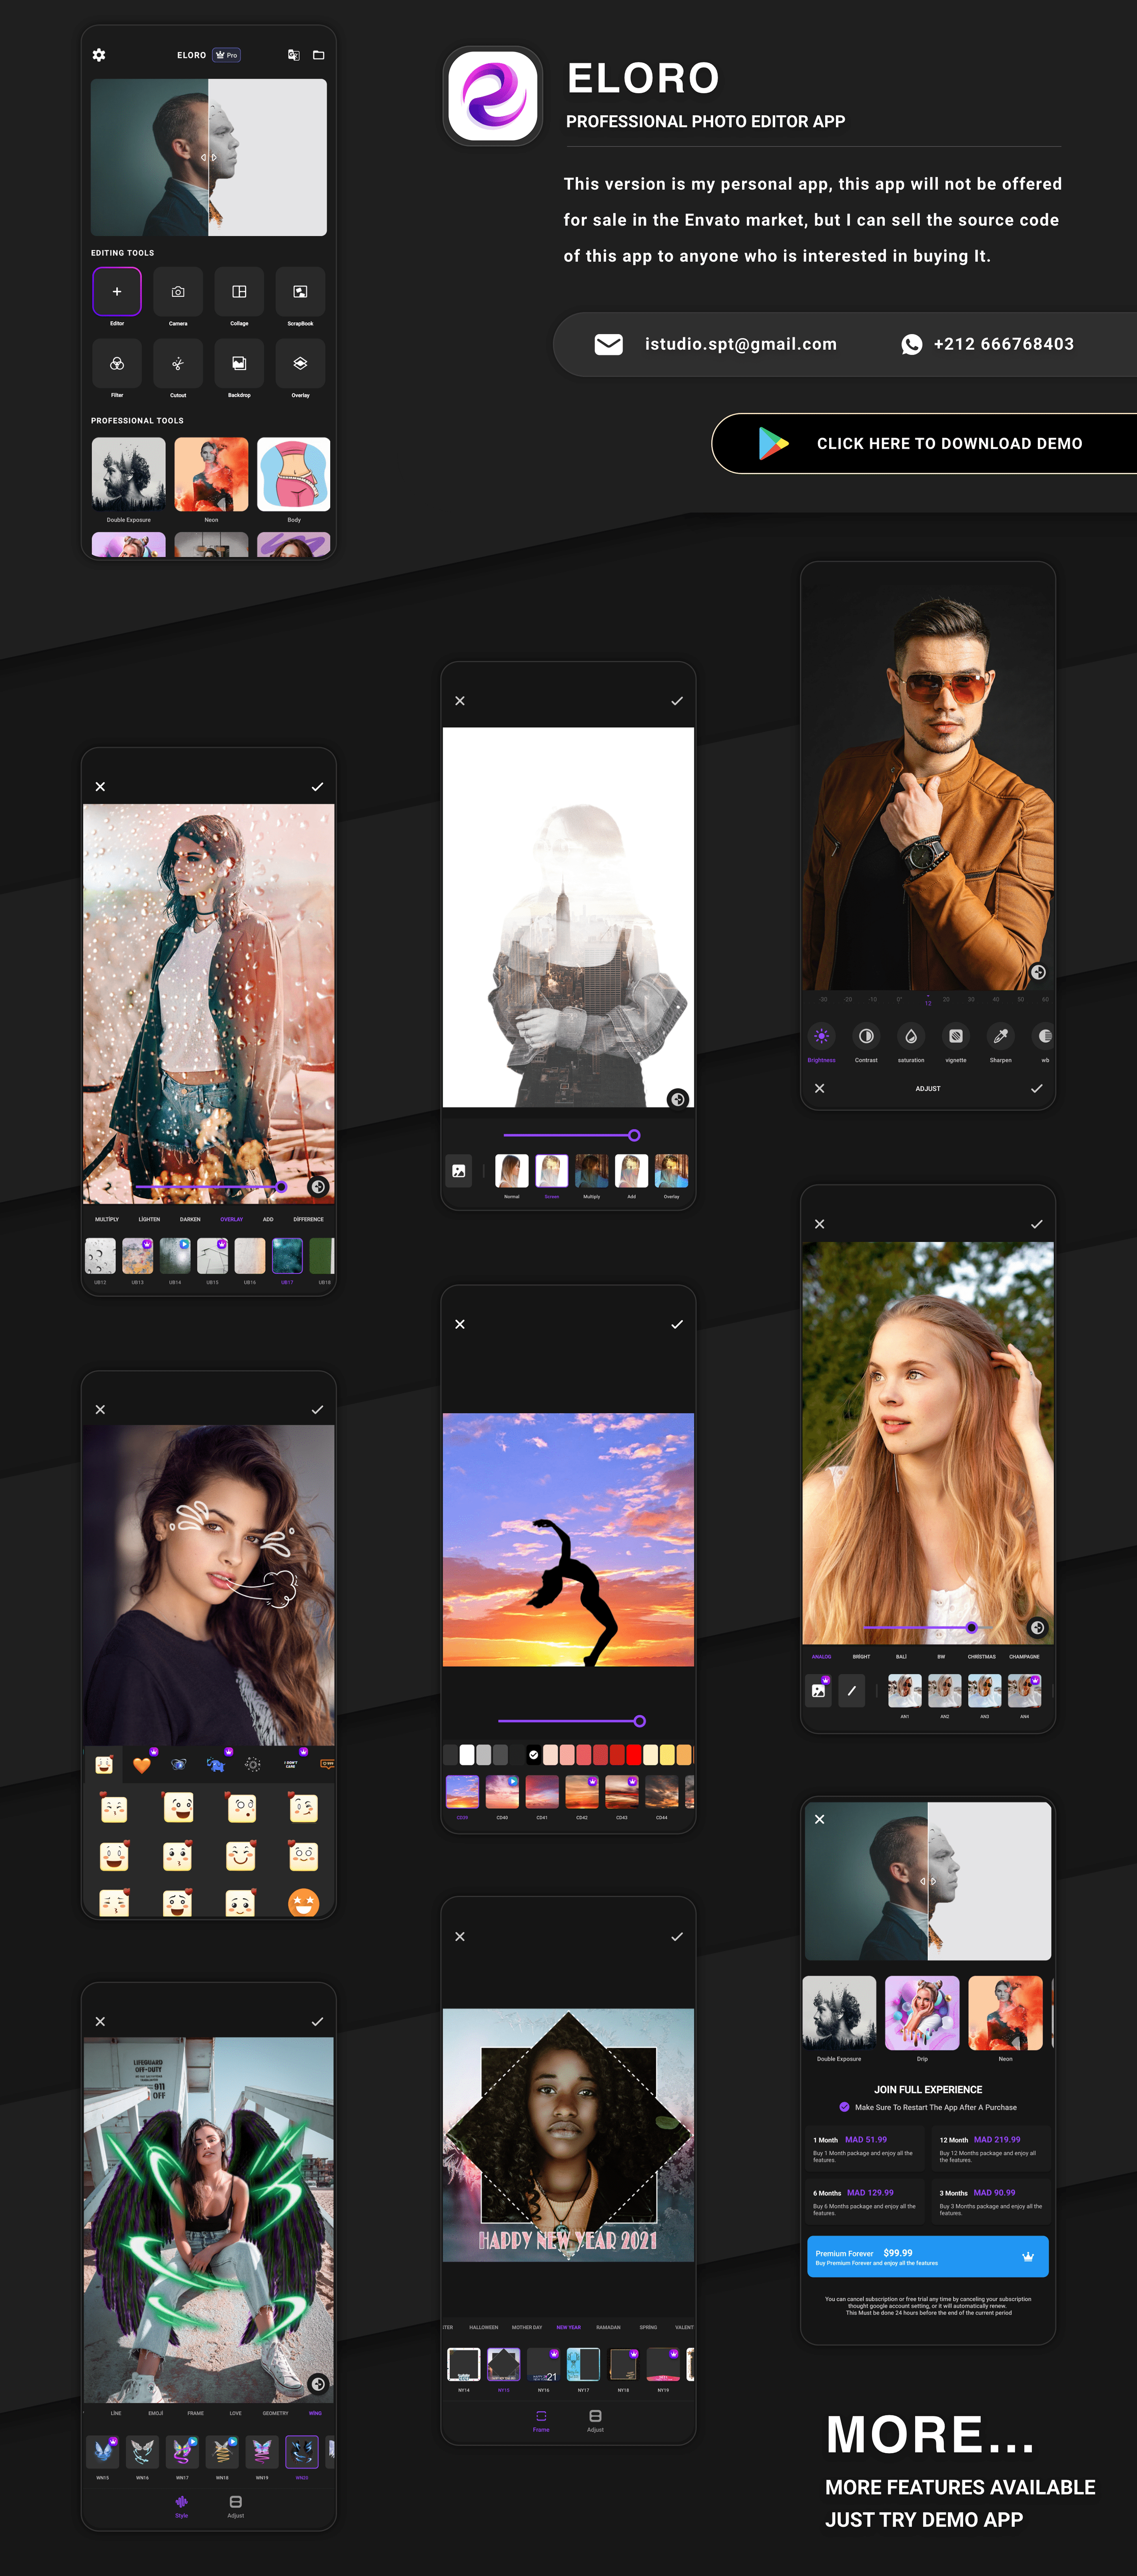Select the CD42 backdrop thumbnail
The width and height of the screenshot is (1137, 2576).
point(581,1792)
